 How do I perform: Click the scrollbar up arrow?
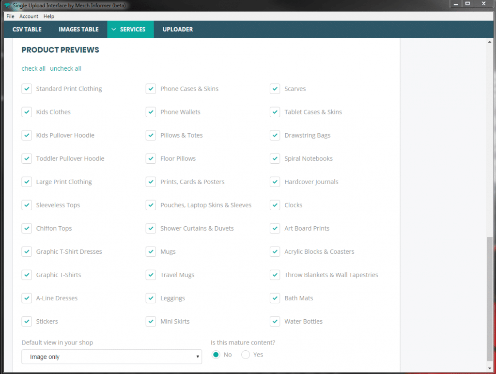pos(490,42)
